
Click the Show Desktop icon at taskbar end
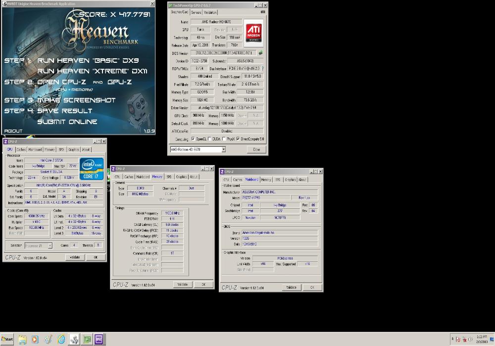[x=492, y=340]
